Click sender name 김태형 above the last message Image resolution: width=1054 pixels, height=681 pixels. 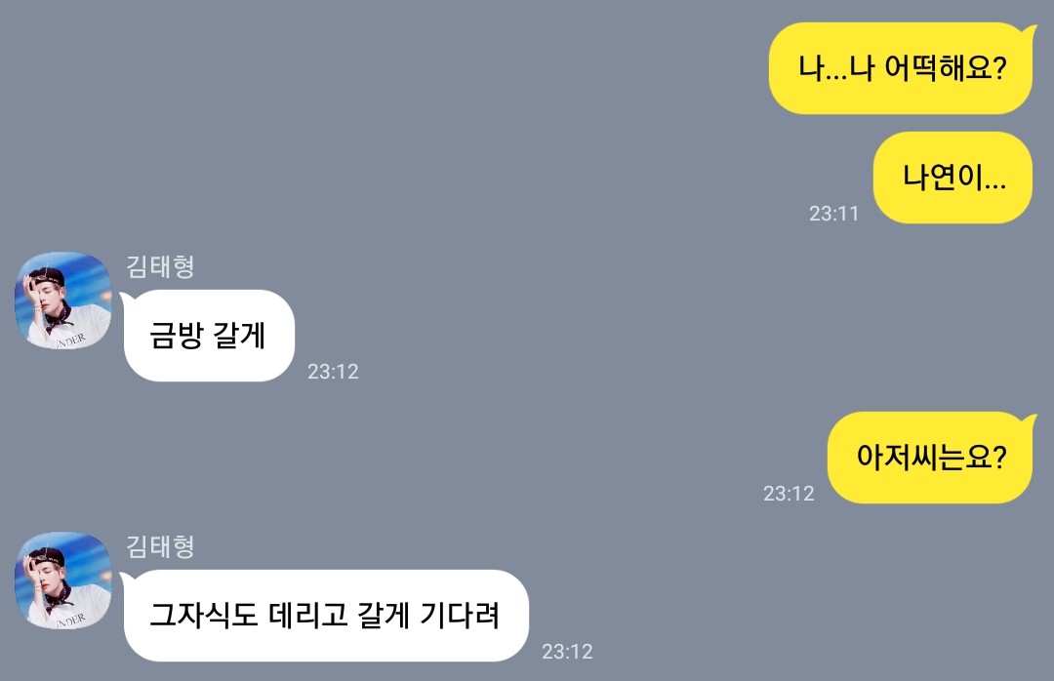coord(161,546)
